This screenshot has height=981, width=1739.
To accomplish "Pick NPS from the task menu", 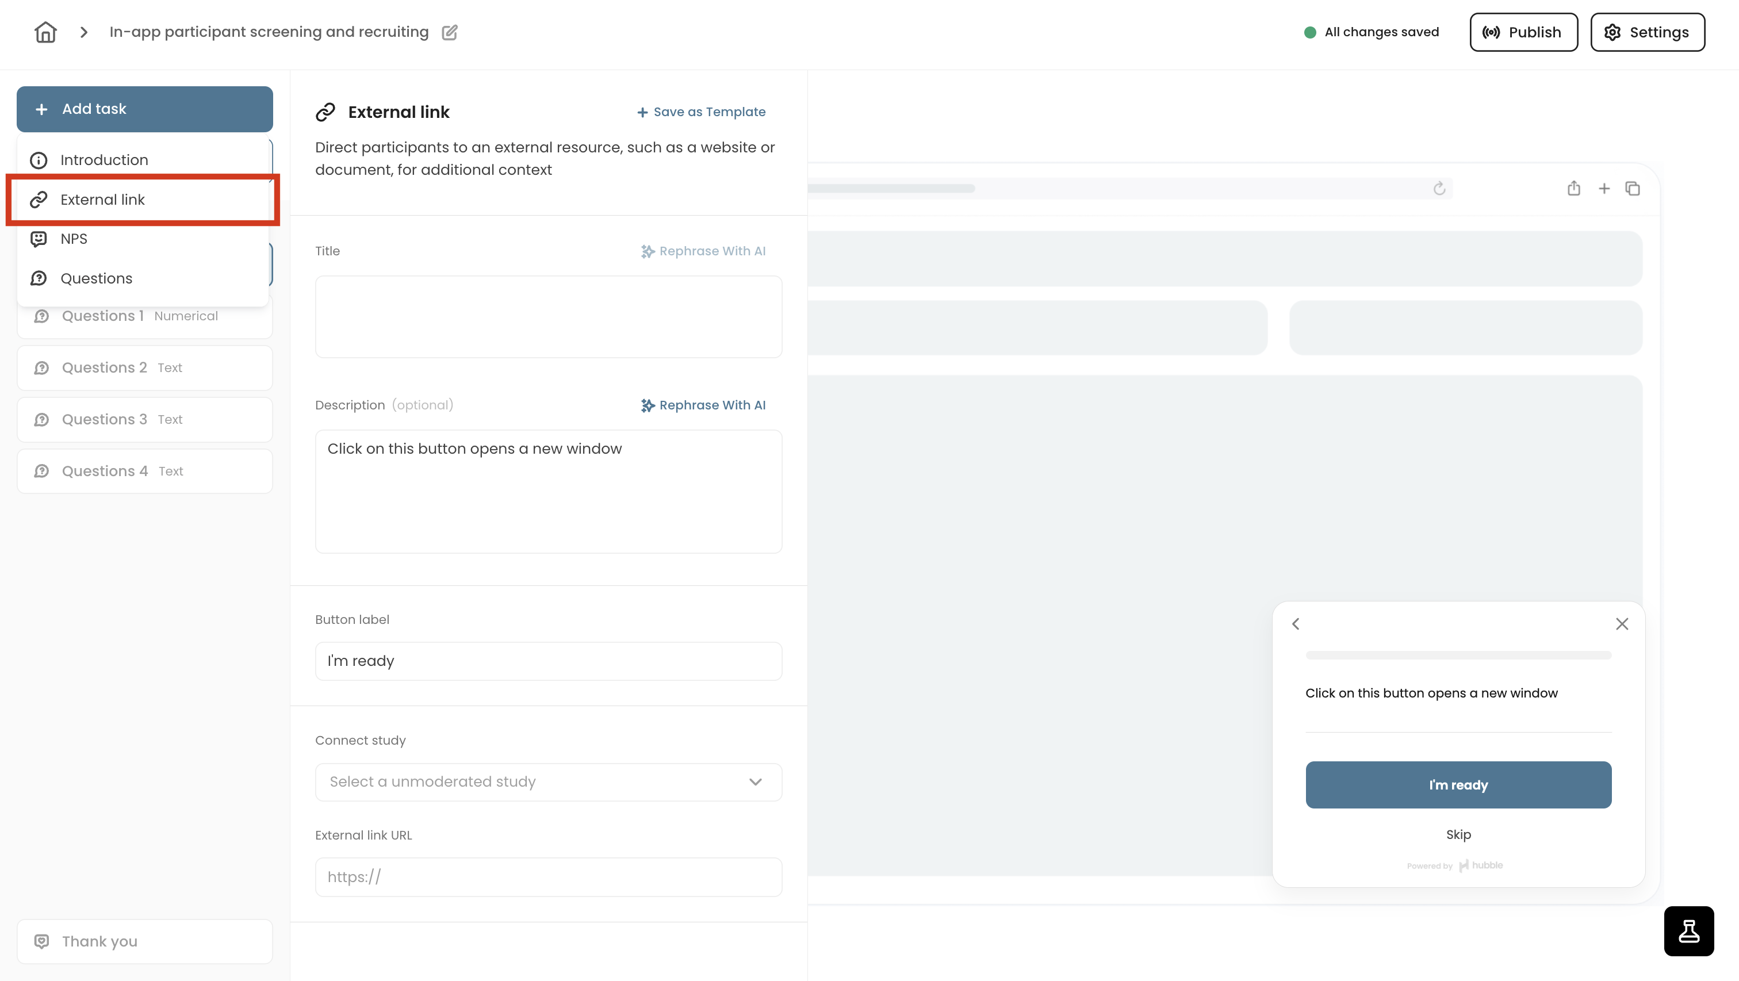I will tap(143, 239).
